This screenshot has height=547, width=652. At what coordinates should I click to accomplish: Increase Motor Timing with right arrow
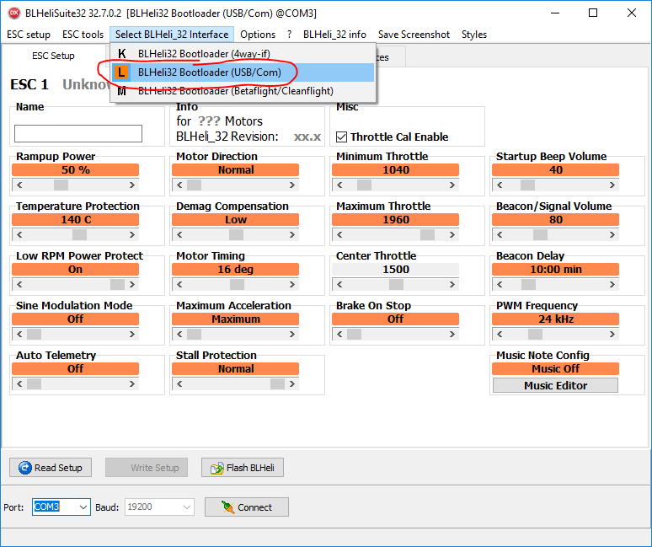(x=292, y=285)
